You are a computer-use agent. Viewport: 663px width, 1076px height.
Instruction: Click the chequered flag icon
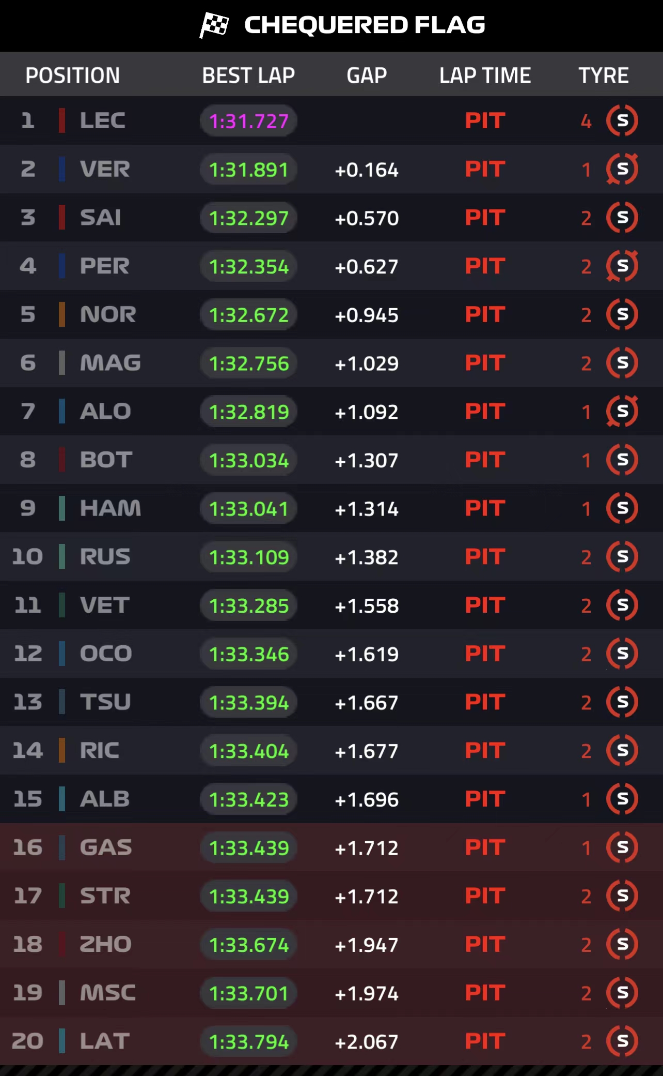214,25
